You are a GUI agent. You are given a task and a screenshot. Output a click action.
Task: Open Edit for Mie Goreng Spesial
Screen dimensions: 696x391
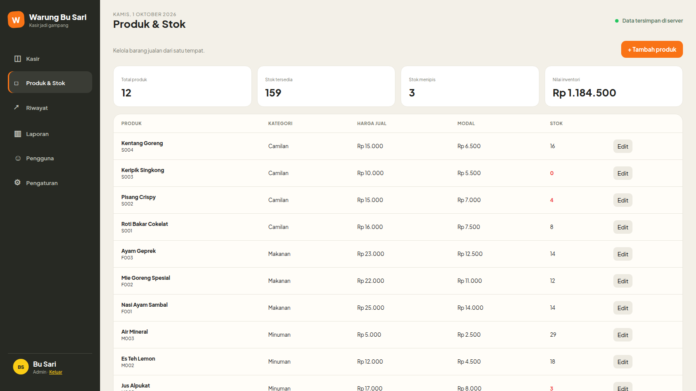tap(623, 281)
